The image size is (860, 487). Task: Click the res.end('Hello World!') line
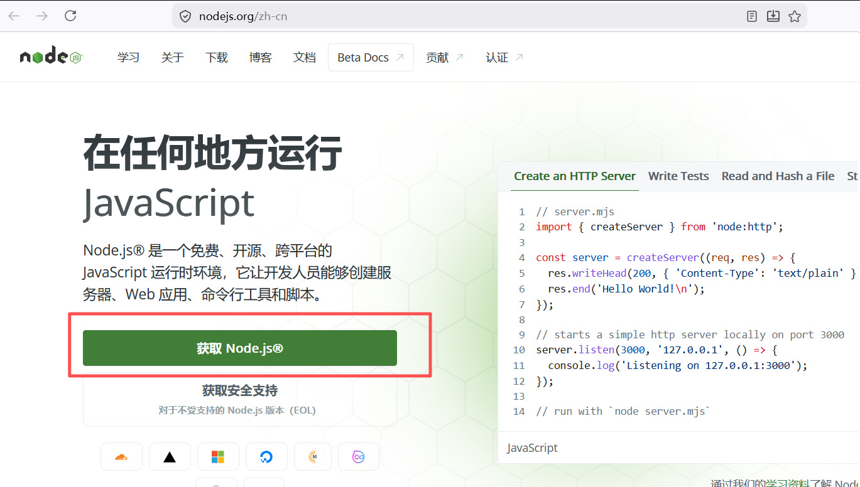click(626, 289)
